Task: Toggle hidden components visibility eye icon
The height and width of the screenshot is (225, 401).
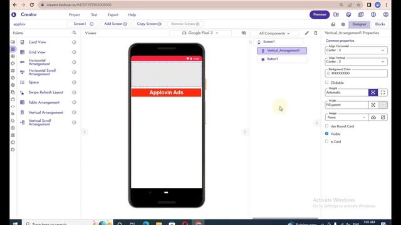Action: [x=244, y=33]
